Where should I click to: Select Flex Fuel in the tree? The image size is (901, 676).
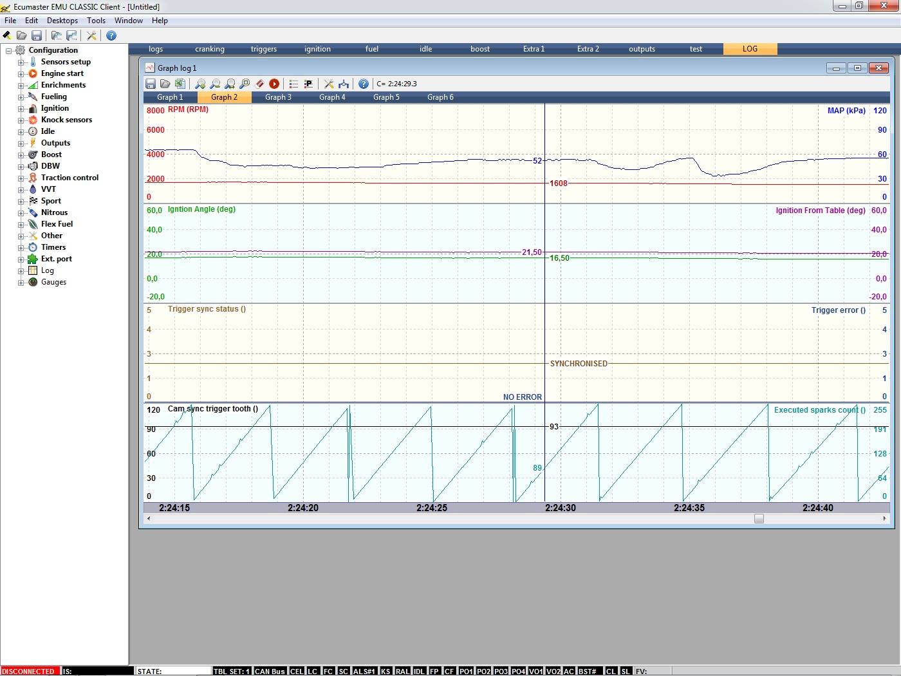[x=57, y=224]
